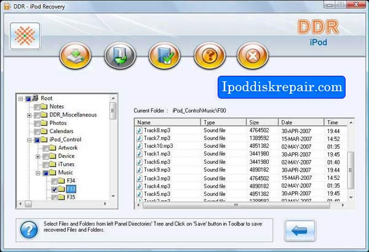Select the iTunes folder label

tap(66, 165)
